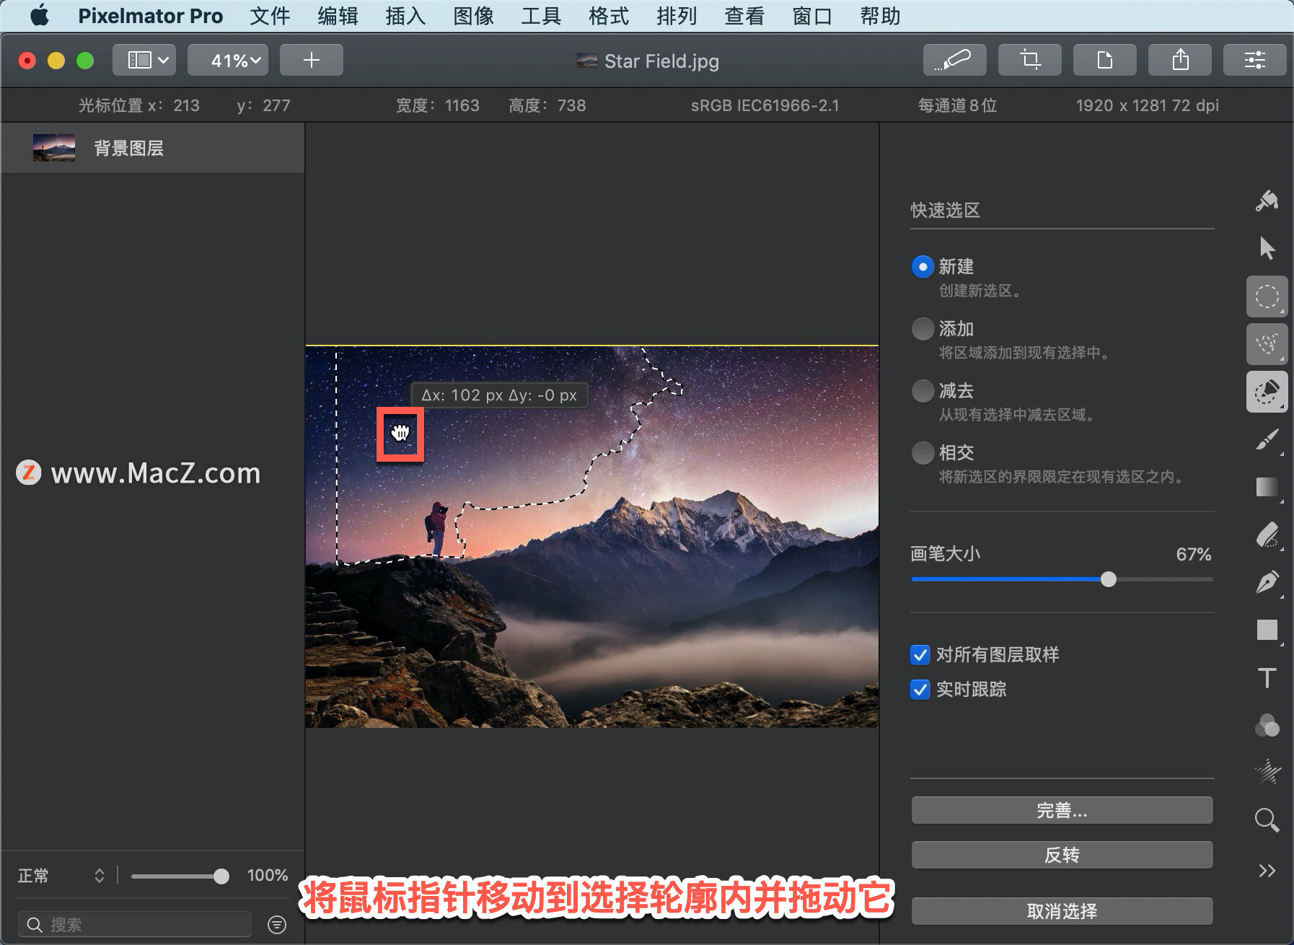The height and width of the screenshot is (945, 1294).
Task: Choose the Elliptical Selection tool
Action: coord(1267,296)
